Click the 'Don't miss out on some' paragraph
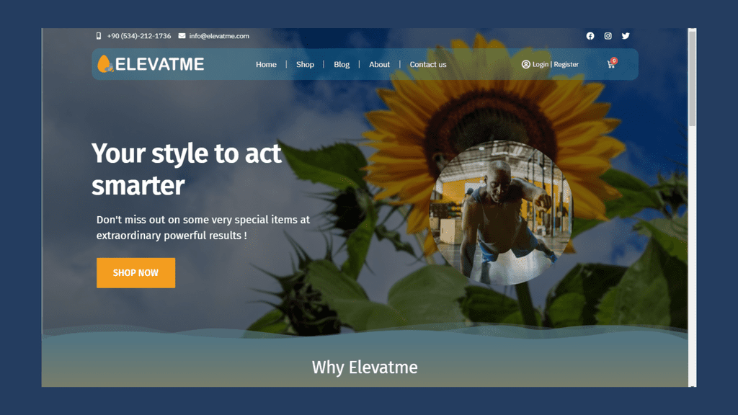The image size is (738, 415). pyautogui.click(x=203, y=228)
